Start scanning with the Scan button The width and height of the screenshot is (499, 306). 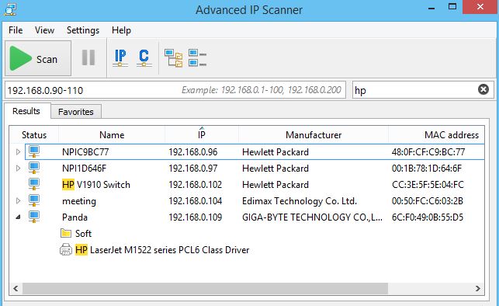[x=38, y=58]
